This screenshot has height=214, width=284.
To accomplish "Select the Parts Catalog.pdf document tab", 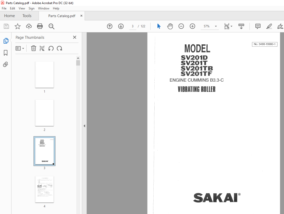I will coord(62,16).
